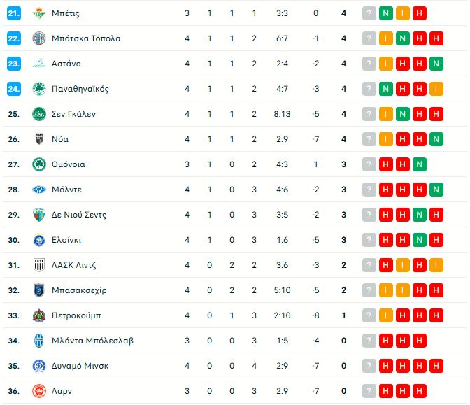Open the Πετροκούμπ team link

click(76, 315)
